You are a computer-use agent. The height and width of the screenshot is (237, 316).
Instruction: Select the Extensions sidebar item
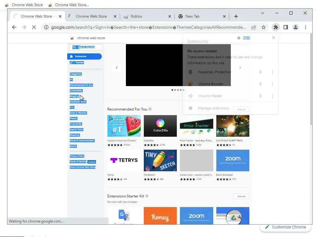coord(85,56)
